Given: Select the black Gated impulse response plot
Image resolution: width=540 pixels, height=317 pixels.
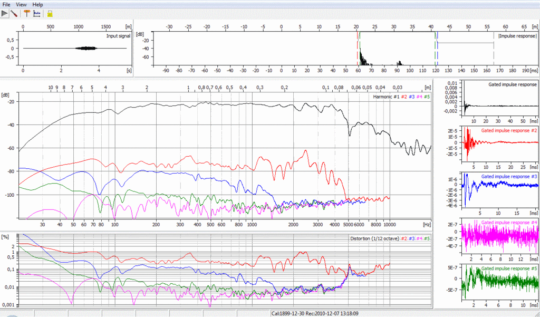Looking at the screenshot, I should click(499, 99).
